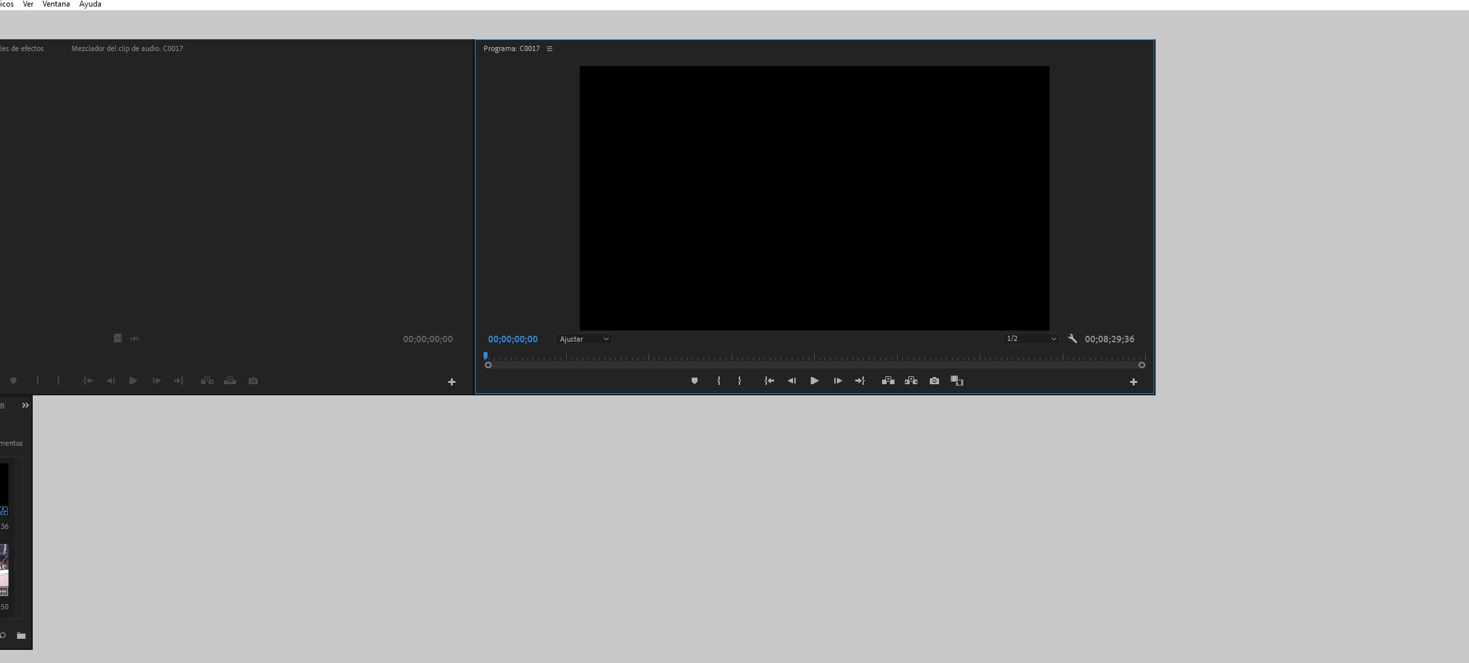Open Program monitor wrench settings

click(x=1072, y=339)
